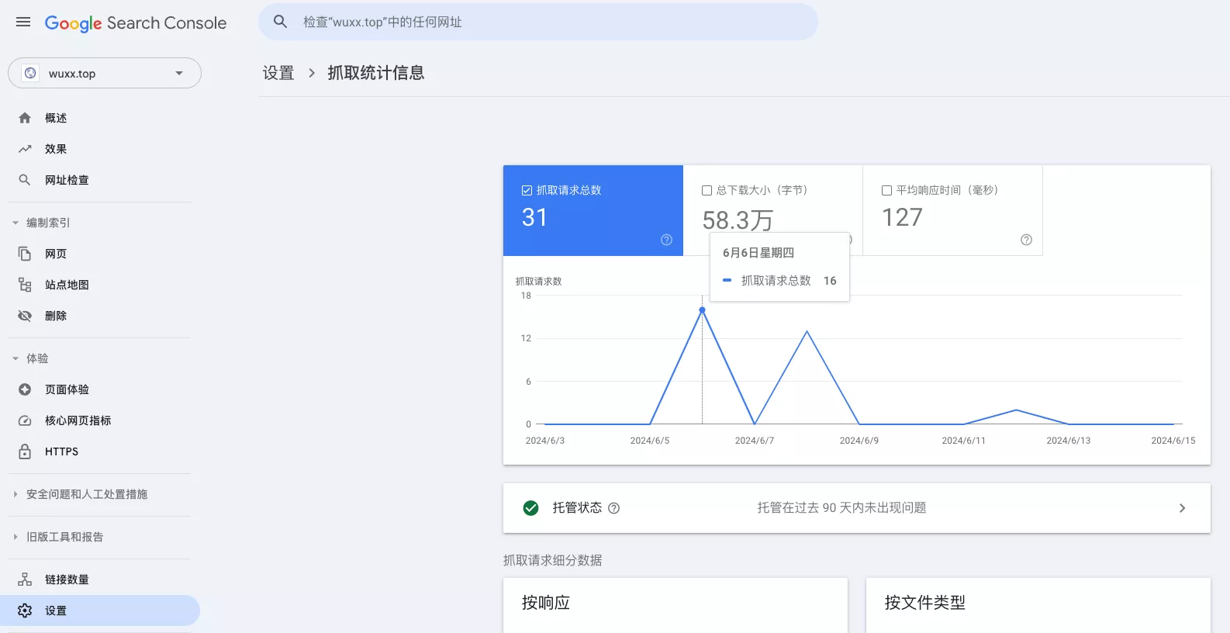Click the crossed-eye icon for 删除
This screenshot has width=1230, height=633.
point(25,316)
